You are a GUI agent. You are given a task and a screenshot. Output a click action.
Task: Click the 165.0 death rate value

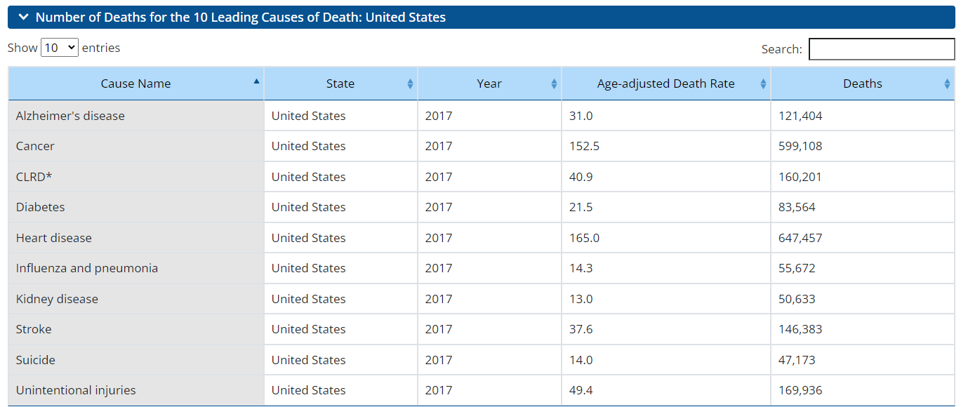(x=584, y=238)
